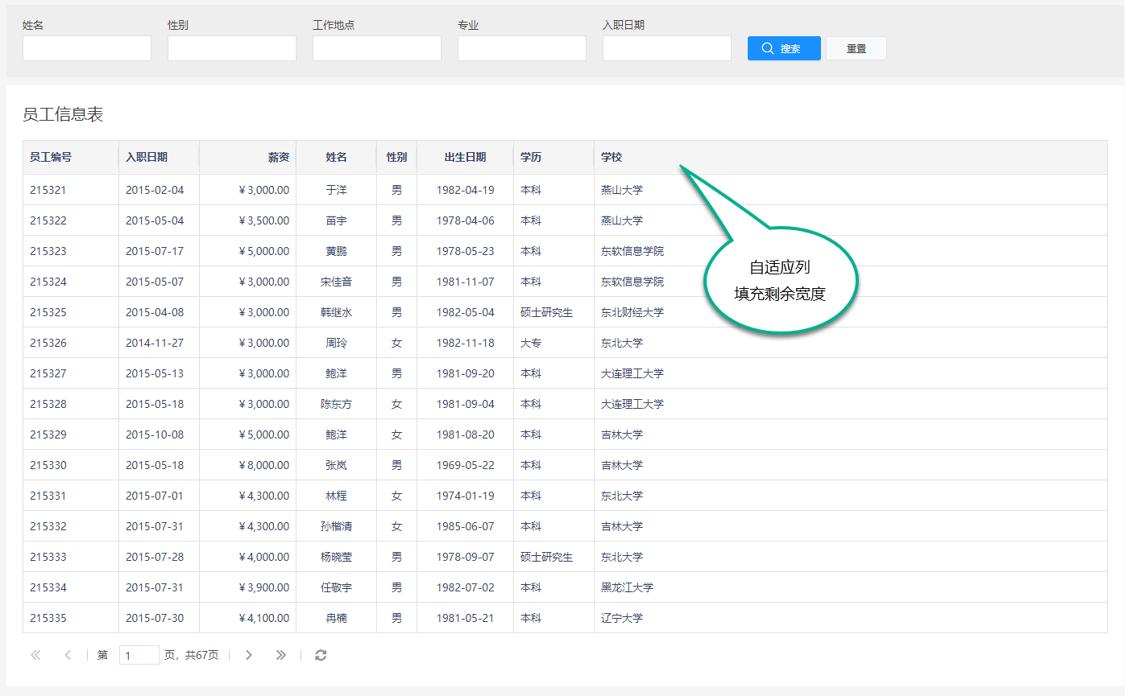Select name 于洋
The image size is (1132, 696).
point(336,190)
